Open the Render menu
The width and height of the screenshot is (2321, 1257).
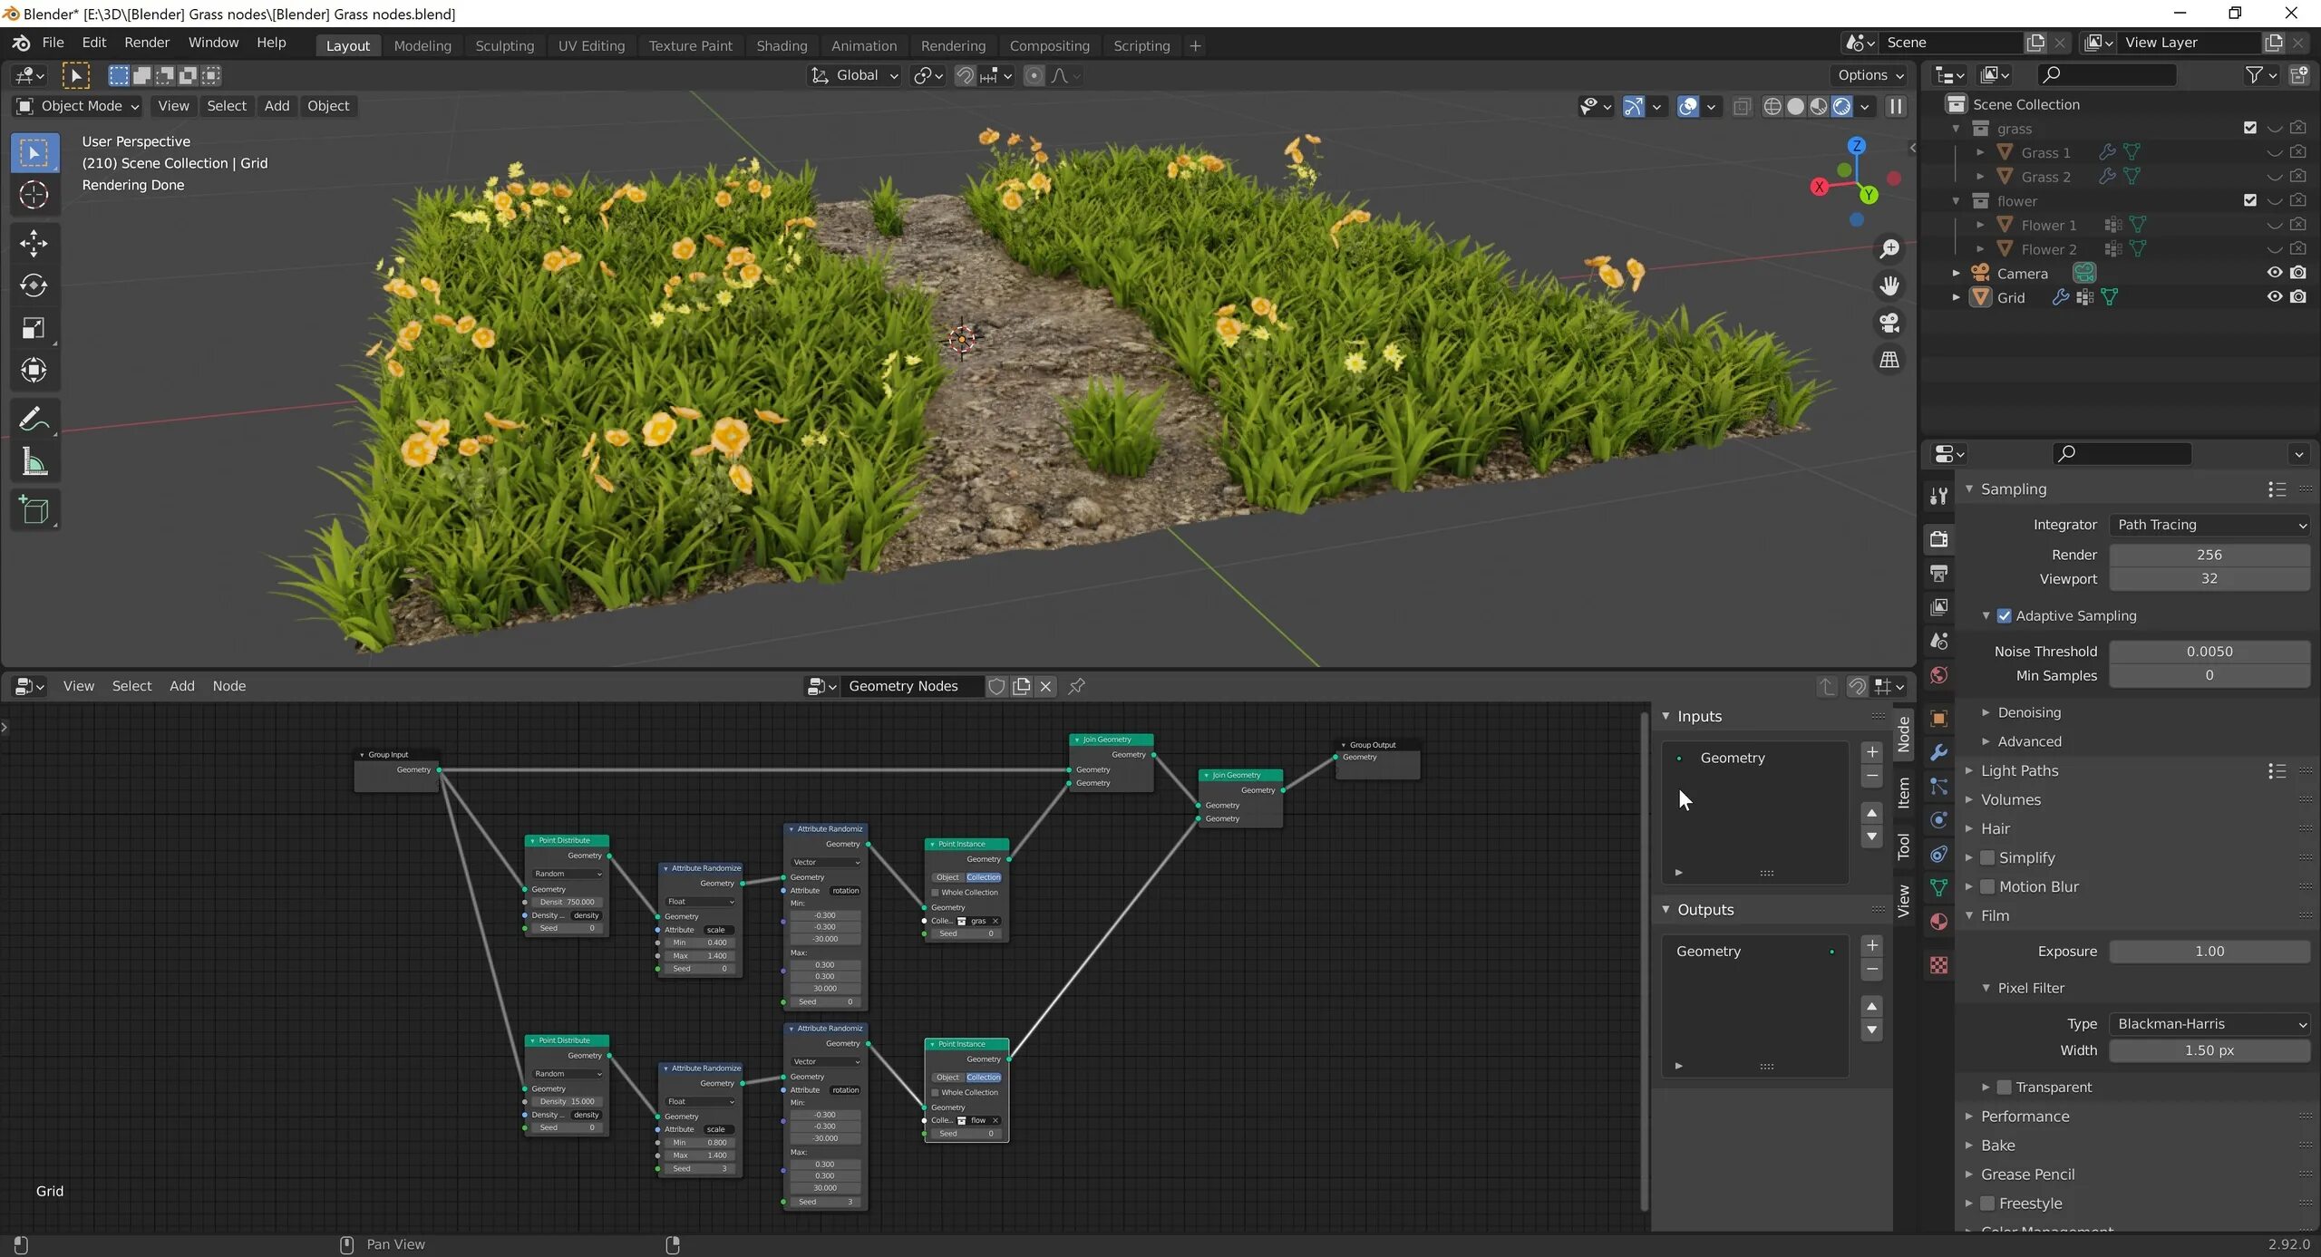coord(146,43)
